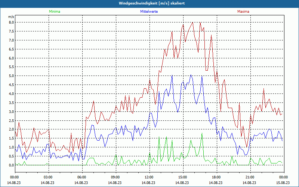Click the m/s unit label above y-axis
This screenshot has height=187, width=299.
[11, 17]
